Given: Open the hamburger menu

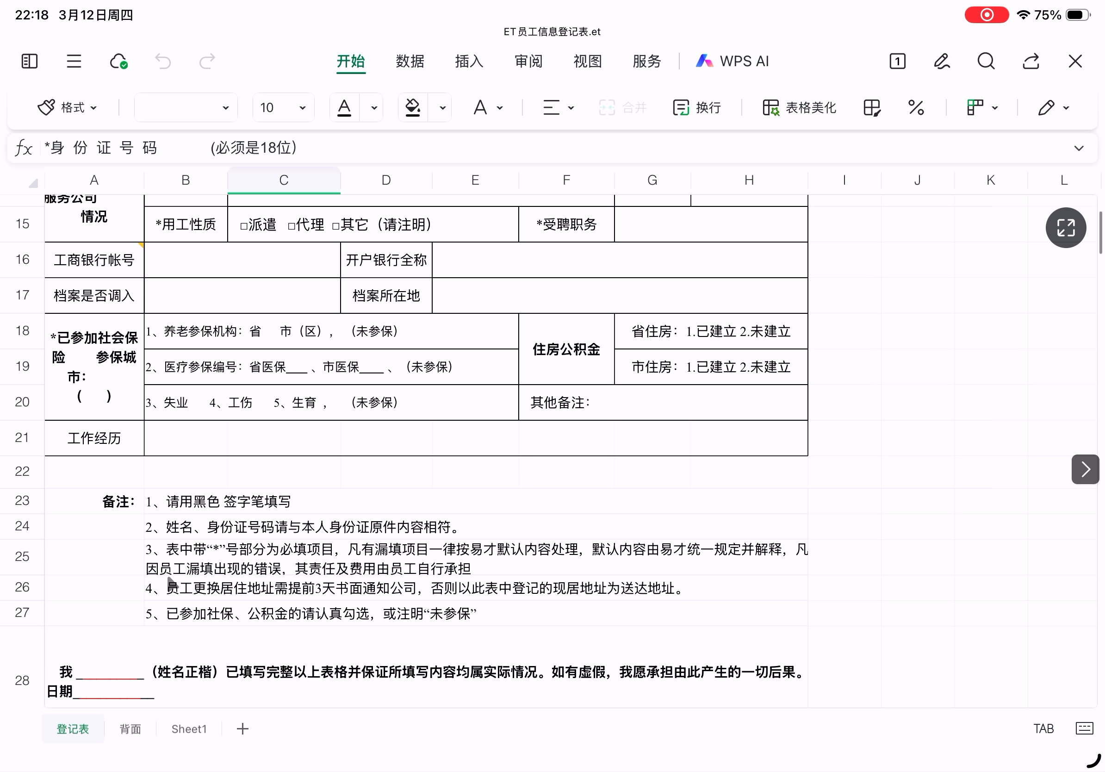Looking at the screenshot, I should tap(74, 61).
